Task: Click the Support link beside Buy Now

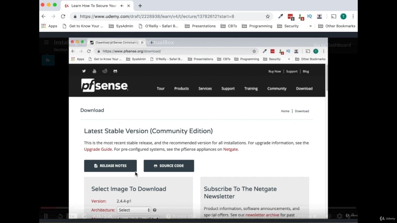Action: 292,71
